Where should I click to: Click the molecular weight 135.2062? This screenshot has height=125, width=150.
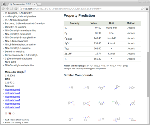point(10,76)
